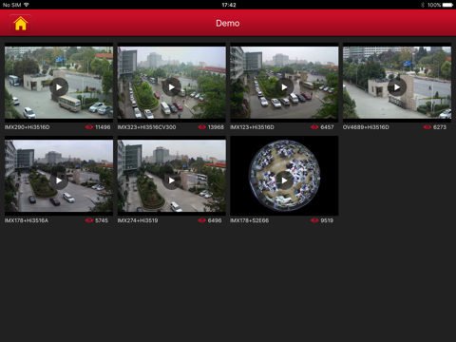
Task: Click the red eye icon beside 6273
Action: [x=427, y=127]
